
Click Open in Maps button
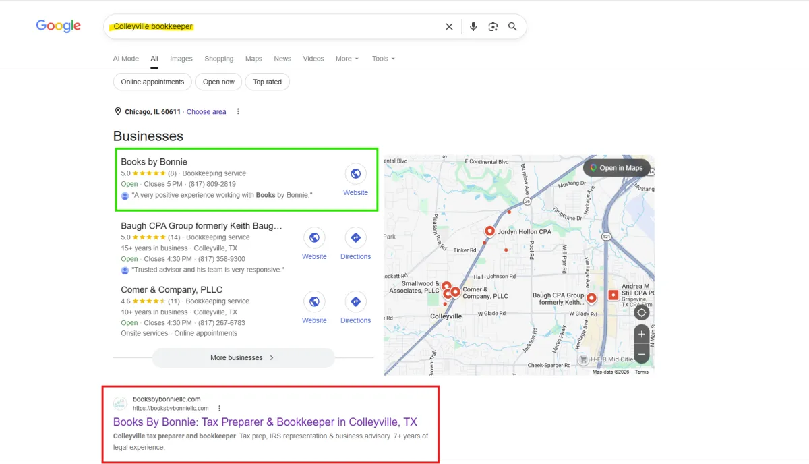617,168
